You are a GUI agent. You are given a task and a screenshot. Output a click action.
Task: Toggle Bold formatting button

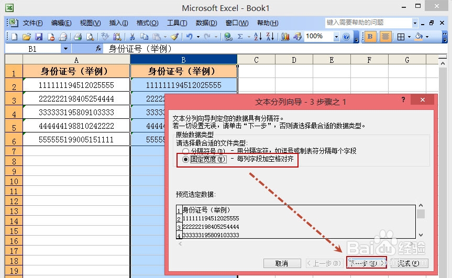pos(370,37)
